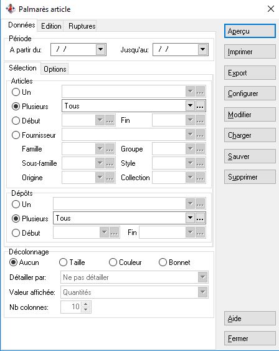The height and width of the screenshot is (351, 279).
Task: Increase Nb colonnes with the up arrow
Action: point(86,304)
